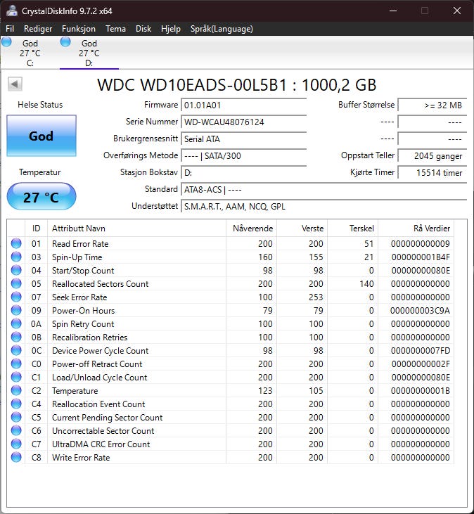Click the previous disk arrow icon
The width and height of the screenshot is (474, 514).
pos(15,84)
